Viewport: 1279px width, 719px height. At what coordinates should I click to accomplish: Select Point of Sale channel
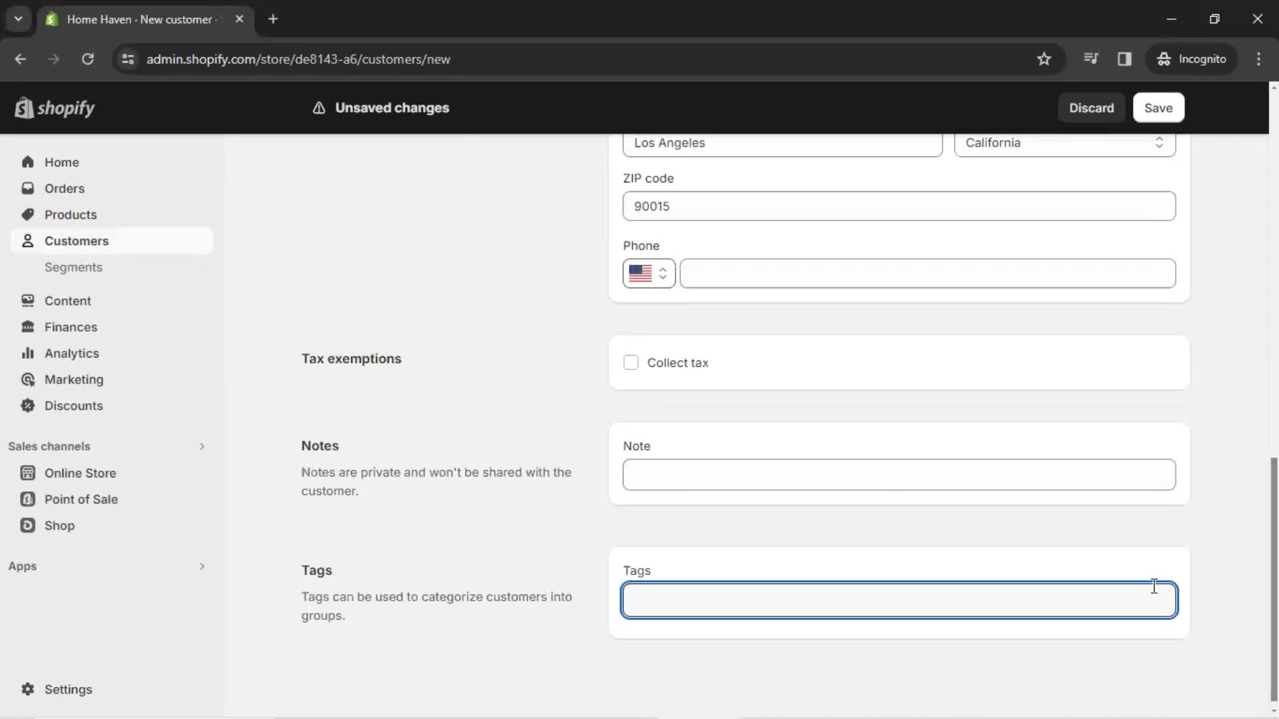[81, 499]
